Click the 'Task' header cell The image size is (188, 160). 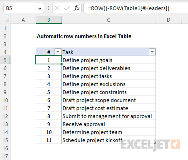(109, 52)
